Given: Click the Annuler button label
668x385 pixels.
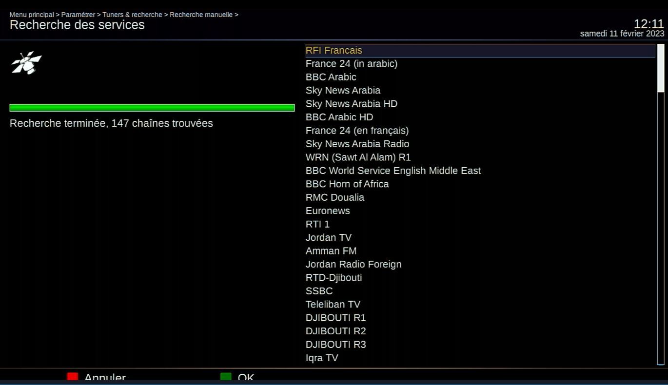Looking at the screenshot, I should 105,377.
